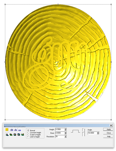
Task: Decrease Base with the down arrow
Action: (65, 134)
